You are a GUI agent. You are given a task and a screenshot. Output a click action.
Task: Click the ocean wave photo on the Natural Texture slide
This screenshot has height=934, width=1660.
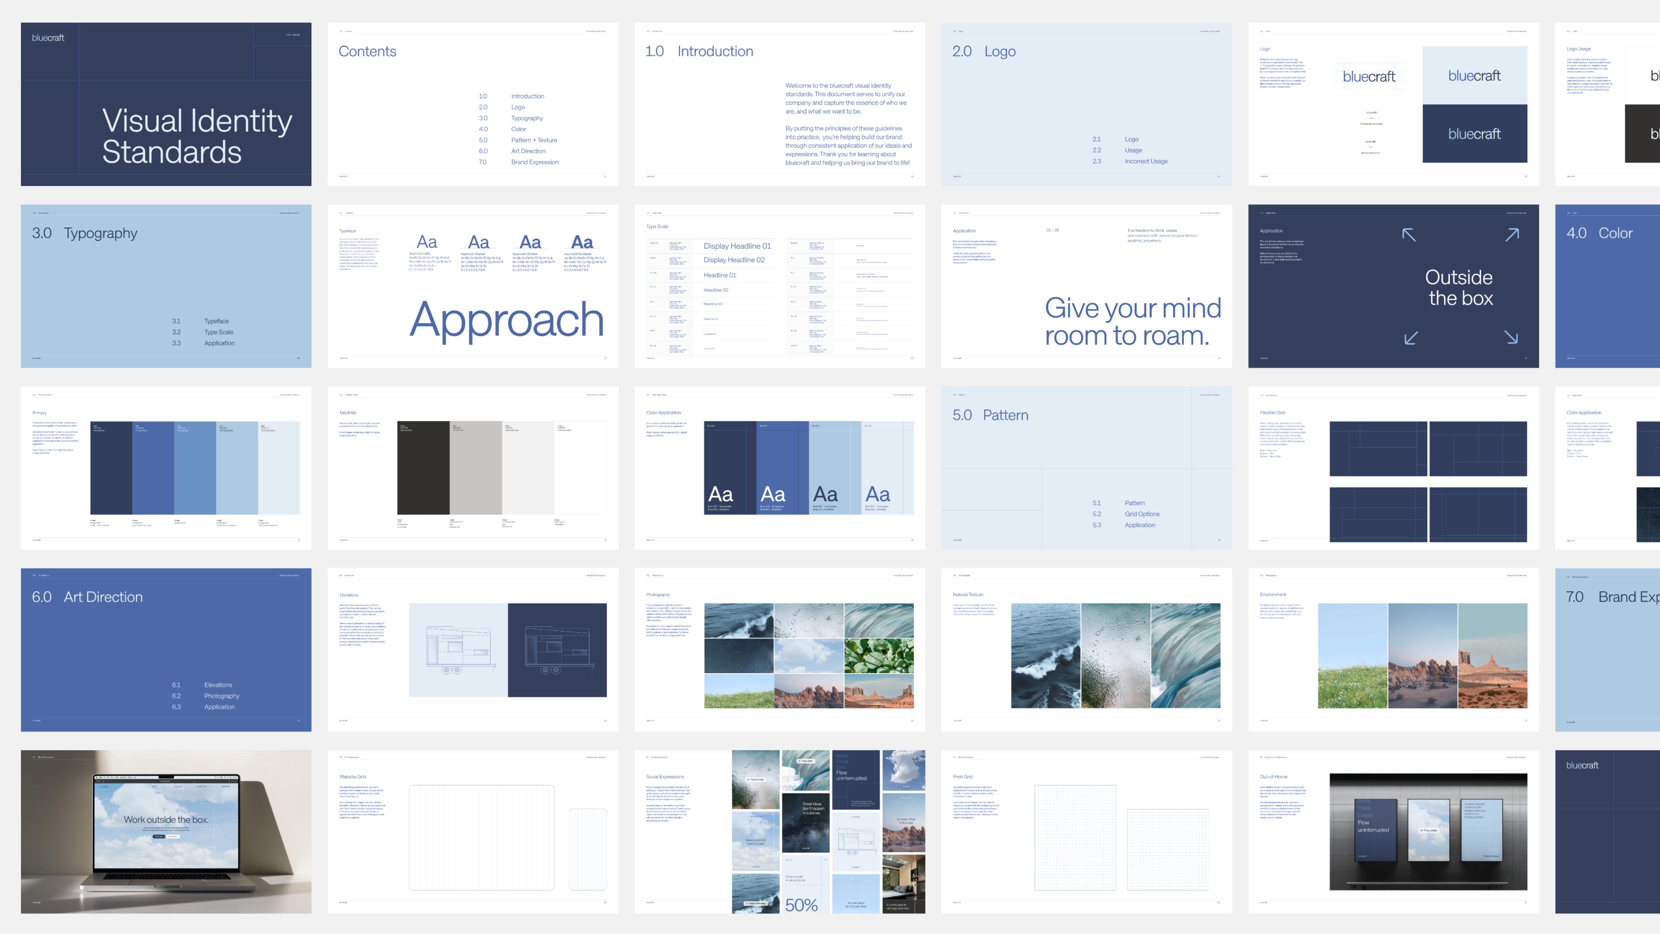1045,656
